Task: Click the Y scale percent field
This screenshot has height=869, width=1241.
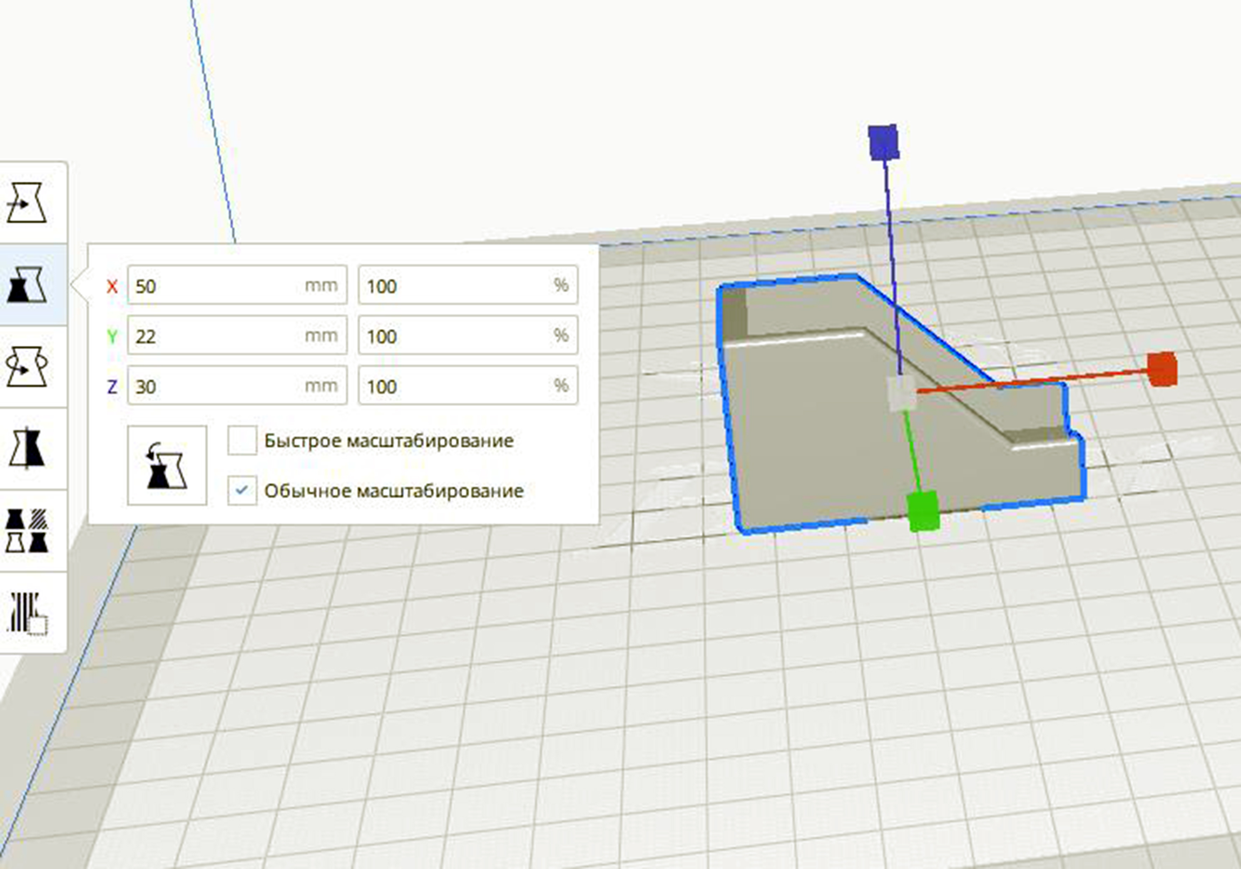Action: tap(468, 335)
